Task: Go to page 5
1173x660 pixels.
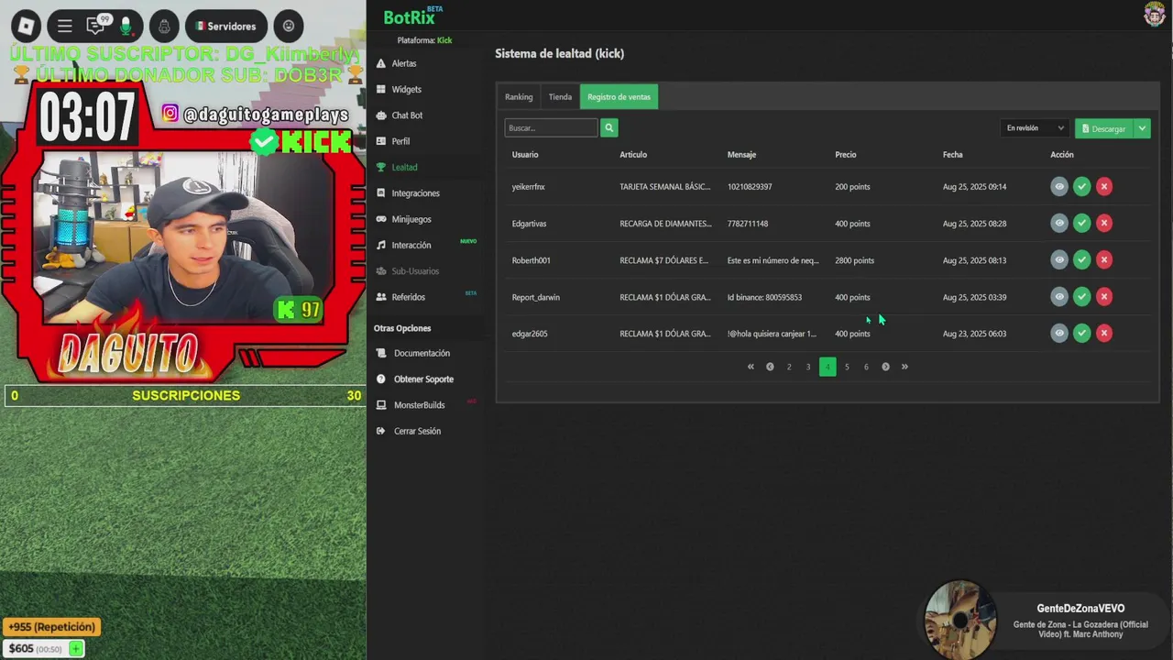Action: click(x=847, y=367)
